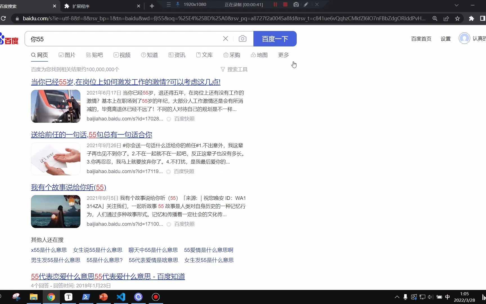The width and height of the screenshot is (486, 304).
Task: Close the recorder toolbar
Action: point(317,5)
